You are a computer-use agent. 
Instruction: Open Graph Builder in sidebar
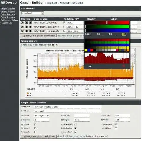[8, 11]
